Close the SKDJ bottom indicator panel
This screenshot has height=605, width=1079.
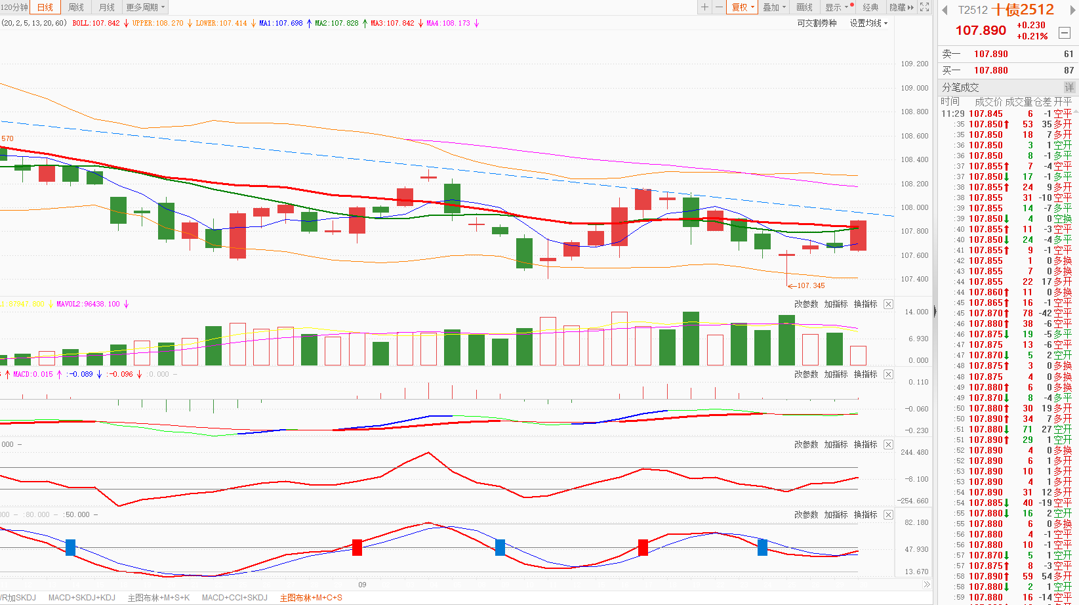(x=888, y=515)
